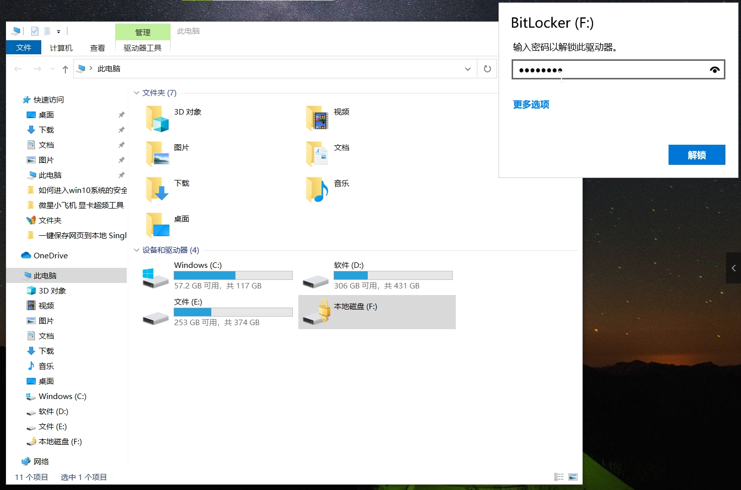The height and width of the screenshot is (490, 741).
Task: Open the 桌面 folder icon in main pane
Action: 157,226
